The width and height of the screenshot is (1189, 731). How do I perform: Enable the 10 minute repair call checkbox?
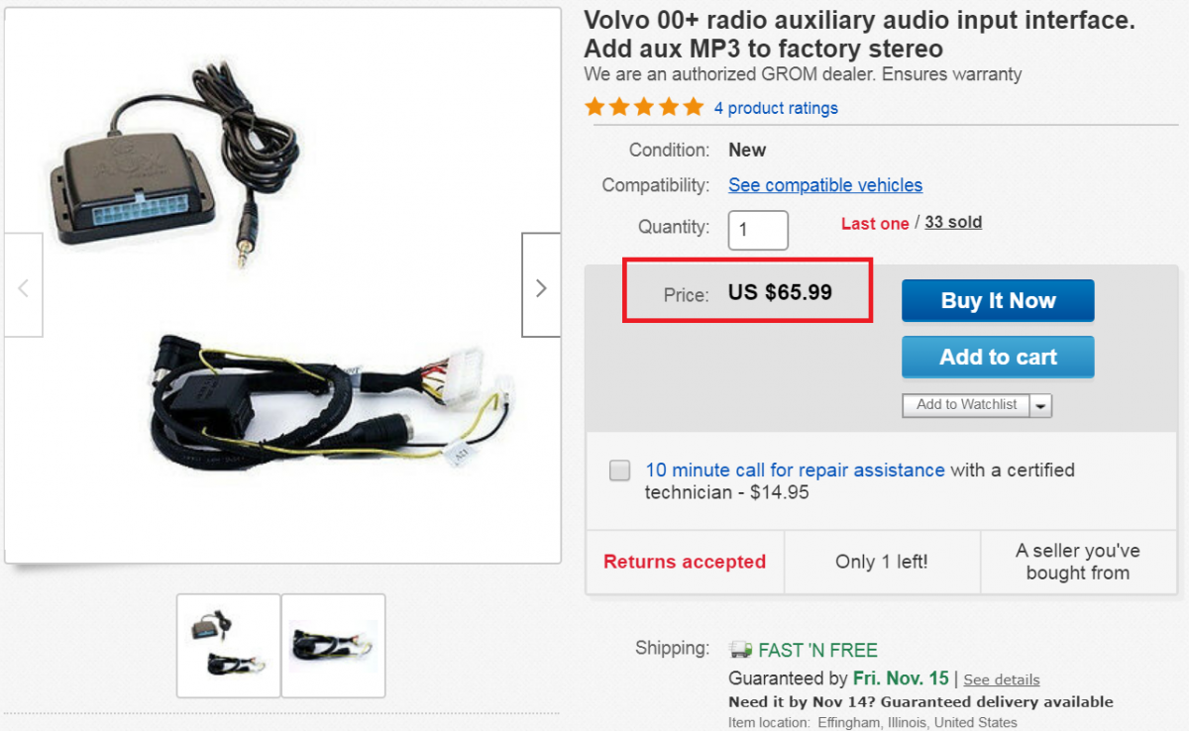coord(620,470)
